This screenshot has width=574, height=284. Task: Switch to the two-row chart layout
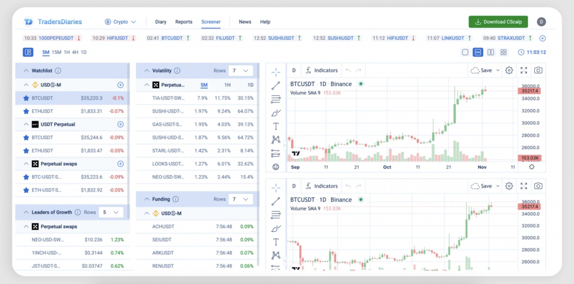pyautogui.click(x=478, y=52)
